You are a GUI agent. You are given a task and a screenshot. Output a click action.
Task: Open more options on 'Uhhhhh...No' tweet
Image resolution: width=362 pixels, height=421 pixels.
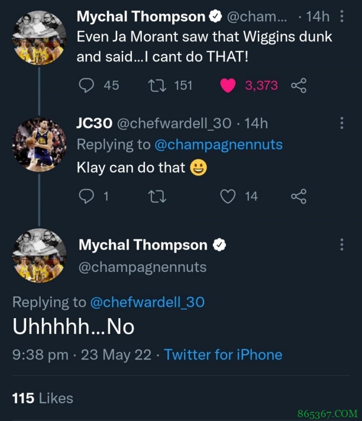click(342, 244)
